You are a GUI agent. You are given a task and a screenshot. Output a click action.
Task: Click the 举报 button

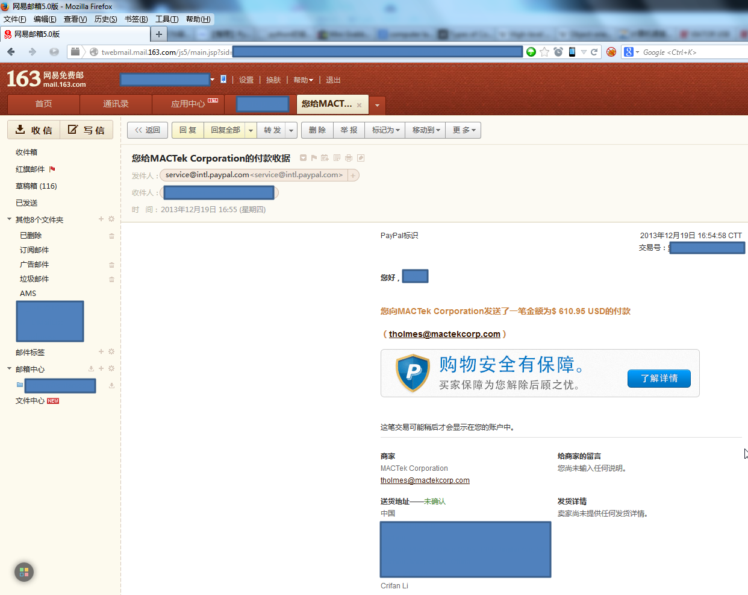tap(349, 130)
